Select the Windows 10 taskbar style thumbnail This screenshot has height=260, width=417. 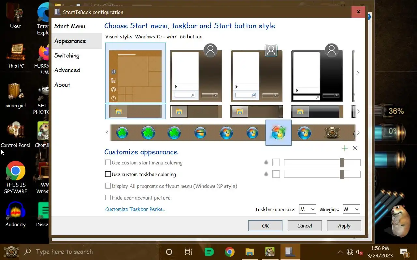pyautogui.click(x=136, y=111)
